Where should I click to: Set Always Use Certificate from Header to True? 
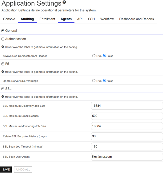point(94,56)
